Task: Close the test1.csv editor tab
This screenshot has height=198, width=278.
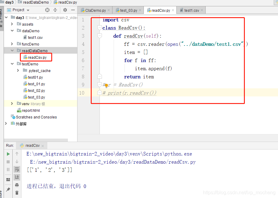Action: click(202, 10)
